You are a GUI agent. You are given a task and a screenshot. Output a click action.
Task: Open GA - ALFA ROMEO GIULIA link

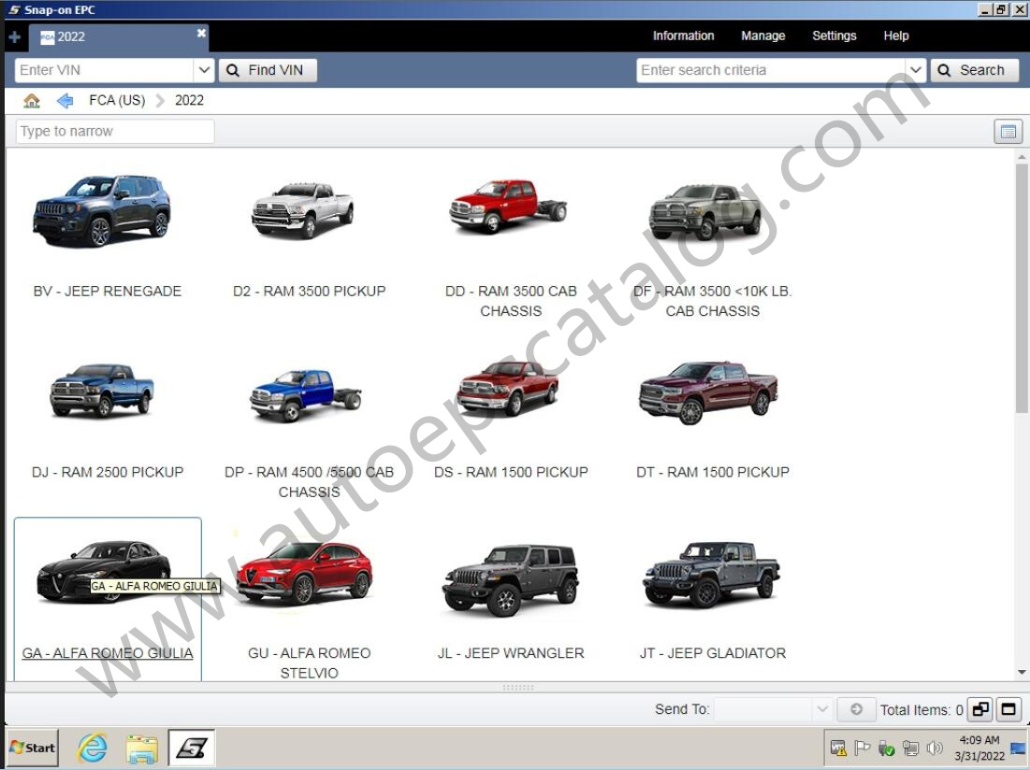pyautogui.click(x=108, y=653)
